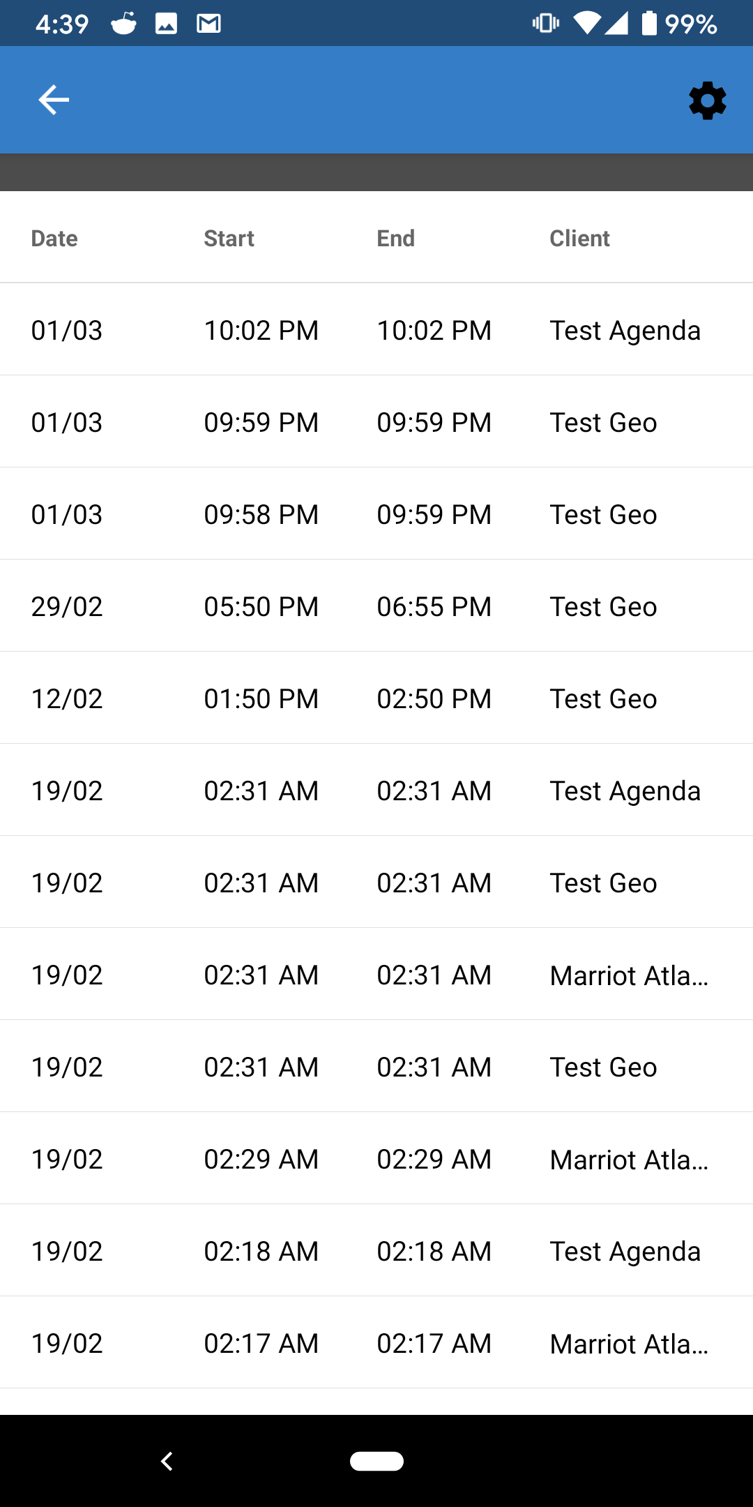Open settings with the gear icon
Image resolution: width=753 pixels, height=1507 pixels.
click(x=707, y=100)
